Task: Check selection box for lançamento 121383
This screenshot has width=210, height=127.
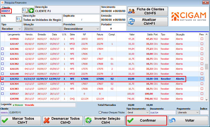Action: [2, 89]
